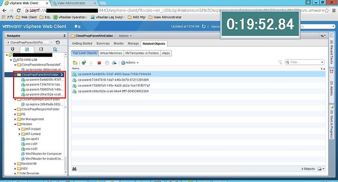Expand the for Management folder
This screenshot has height=182, width=338.
(15, 119)
